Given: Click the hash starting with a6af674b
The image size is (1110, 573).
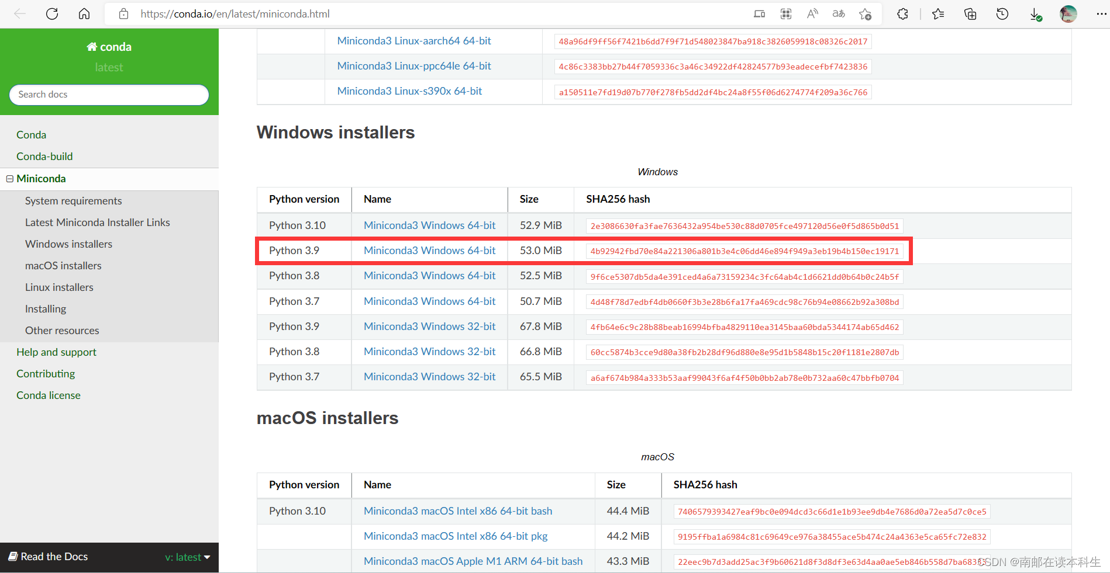Looking at the screenshot, I should pyautogui.click(x=744, y=378).
